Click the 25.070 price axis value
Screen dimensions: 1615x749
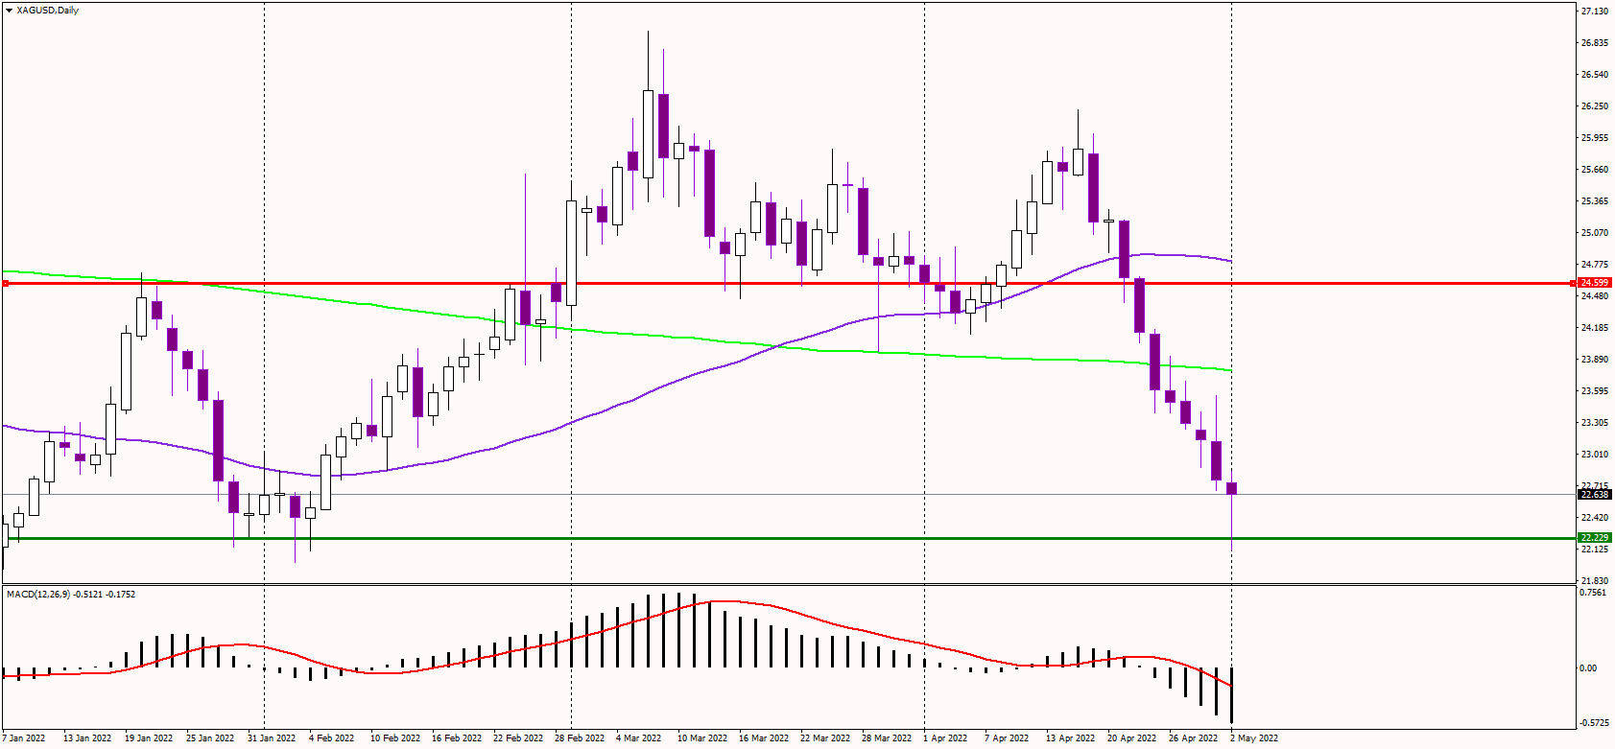(1594, 233)
